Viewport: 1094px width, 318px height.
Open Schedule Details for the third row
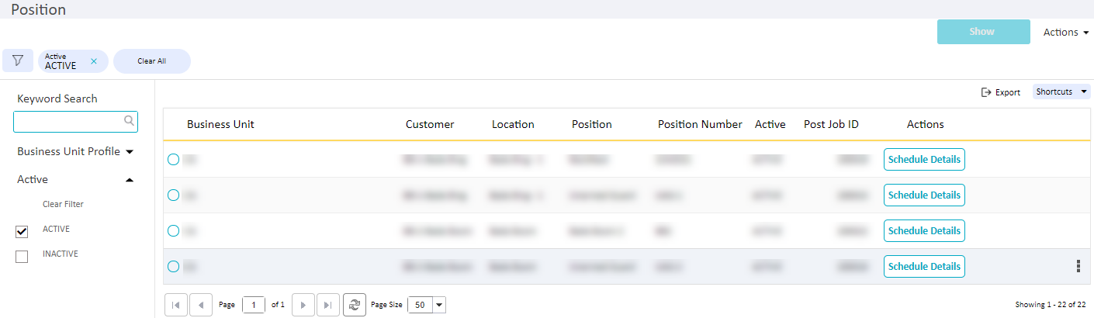(x=924, y=230)
